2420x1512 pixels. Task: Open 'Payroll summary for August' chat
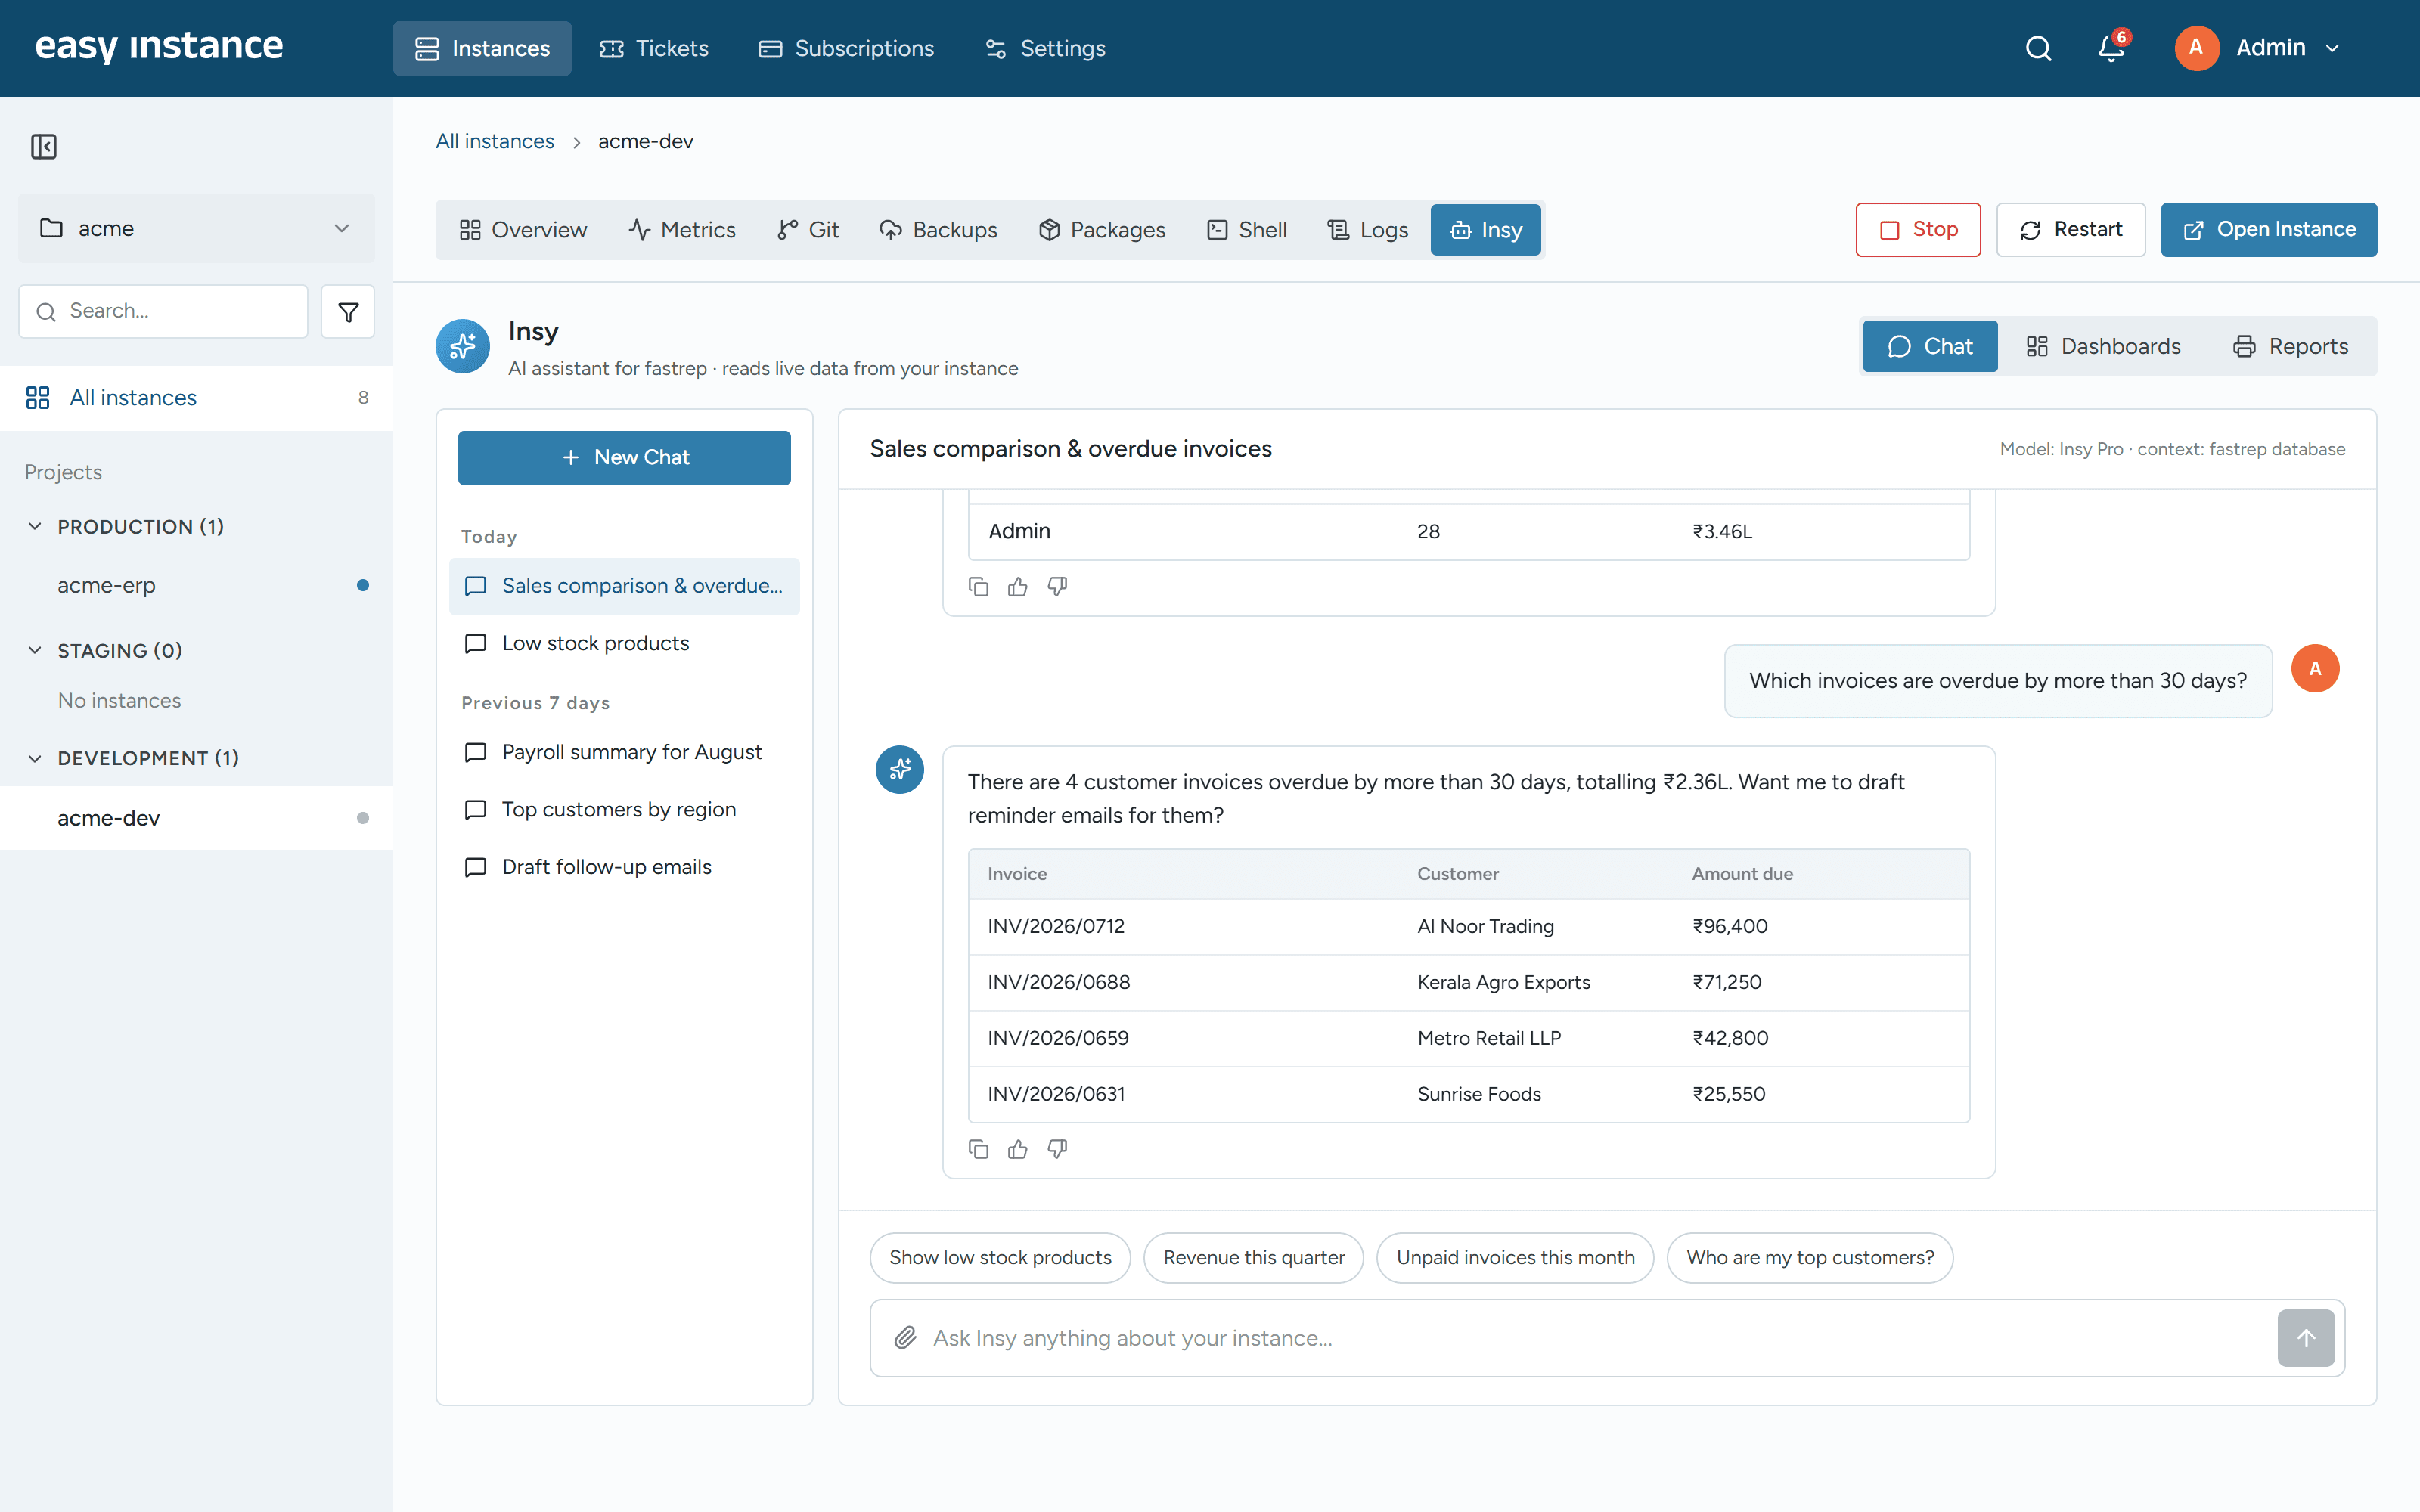[x=624, y=752]
